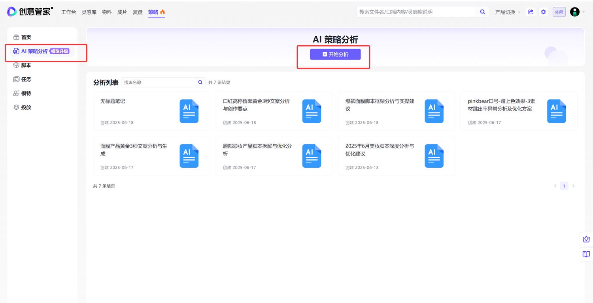This screenshot has width=593, height=303.
Task: Click the share export icon in header
Action: pyautogui.click(x=531, y=12)
